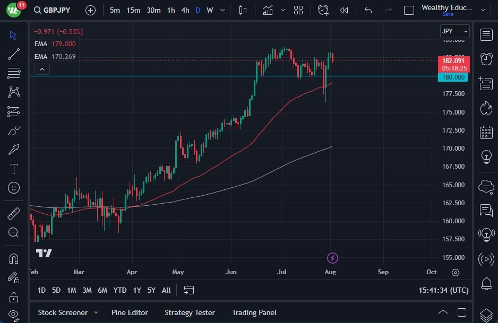498x323 pixels.
Task: Open the Watchlist panel
Action: 486,34
